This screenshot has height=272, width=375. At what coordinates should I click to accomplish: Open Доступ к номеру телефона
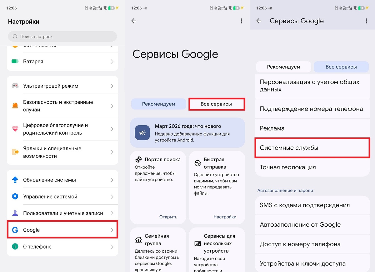312,244
